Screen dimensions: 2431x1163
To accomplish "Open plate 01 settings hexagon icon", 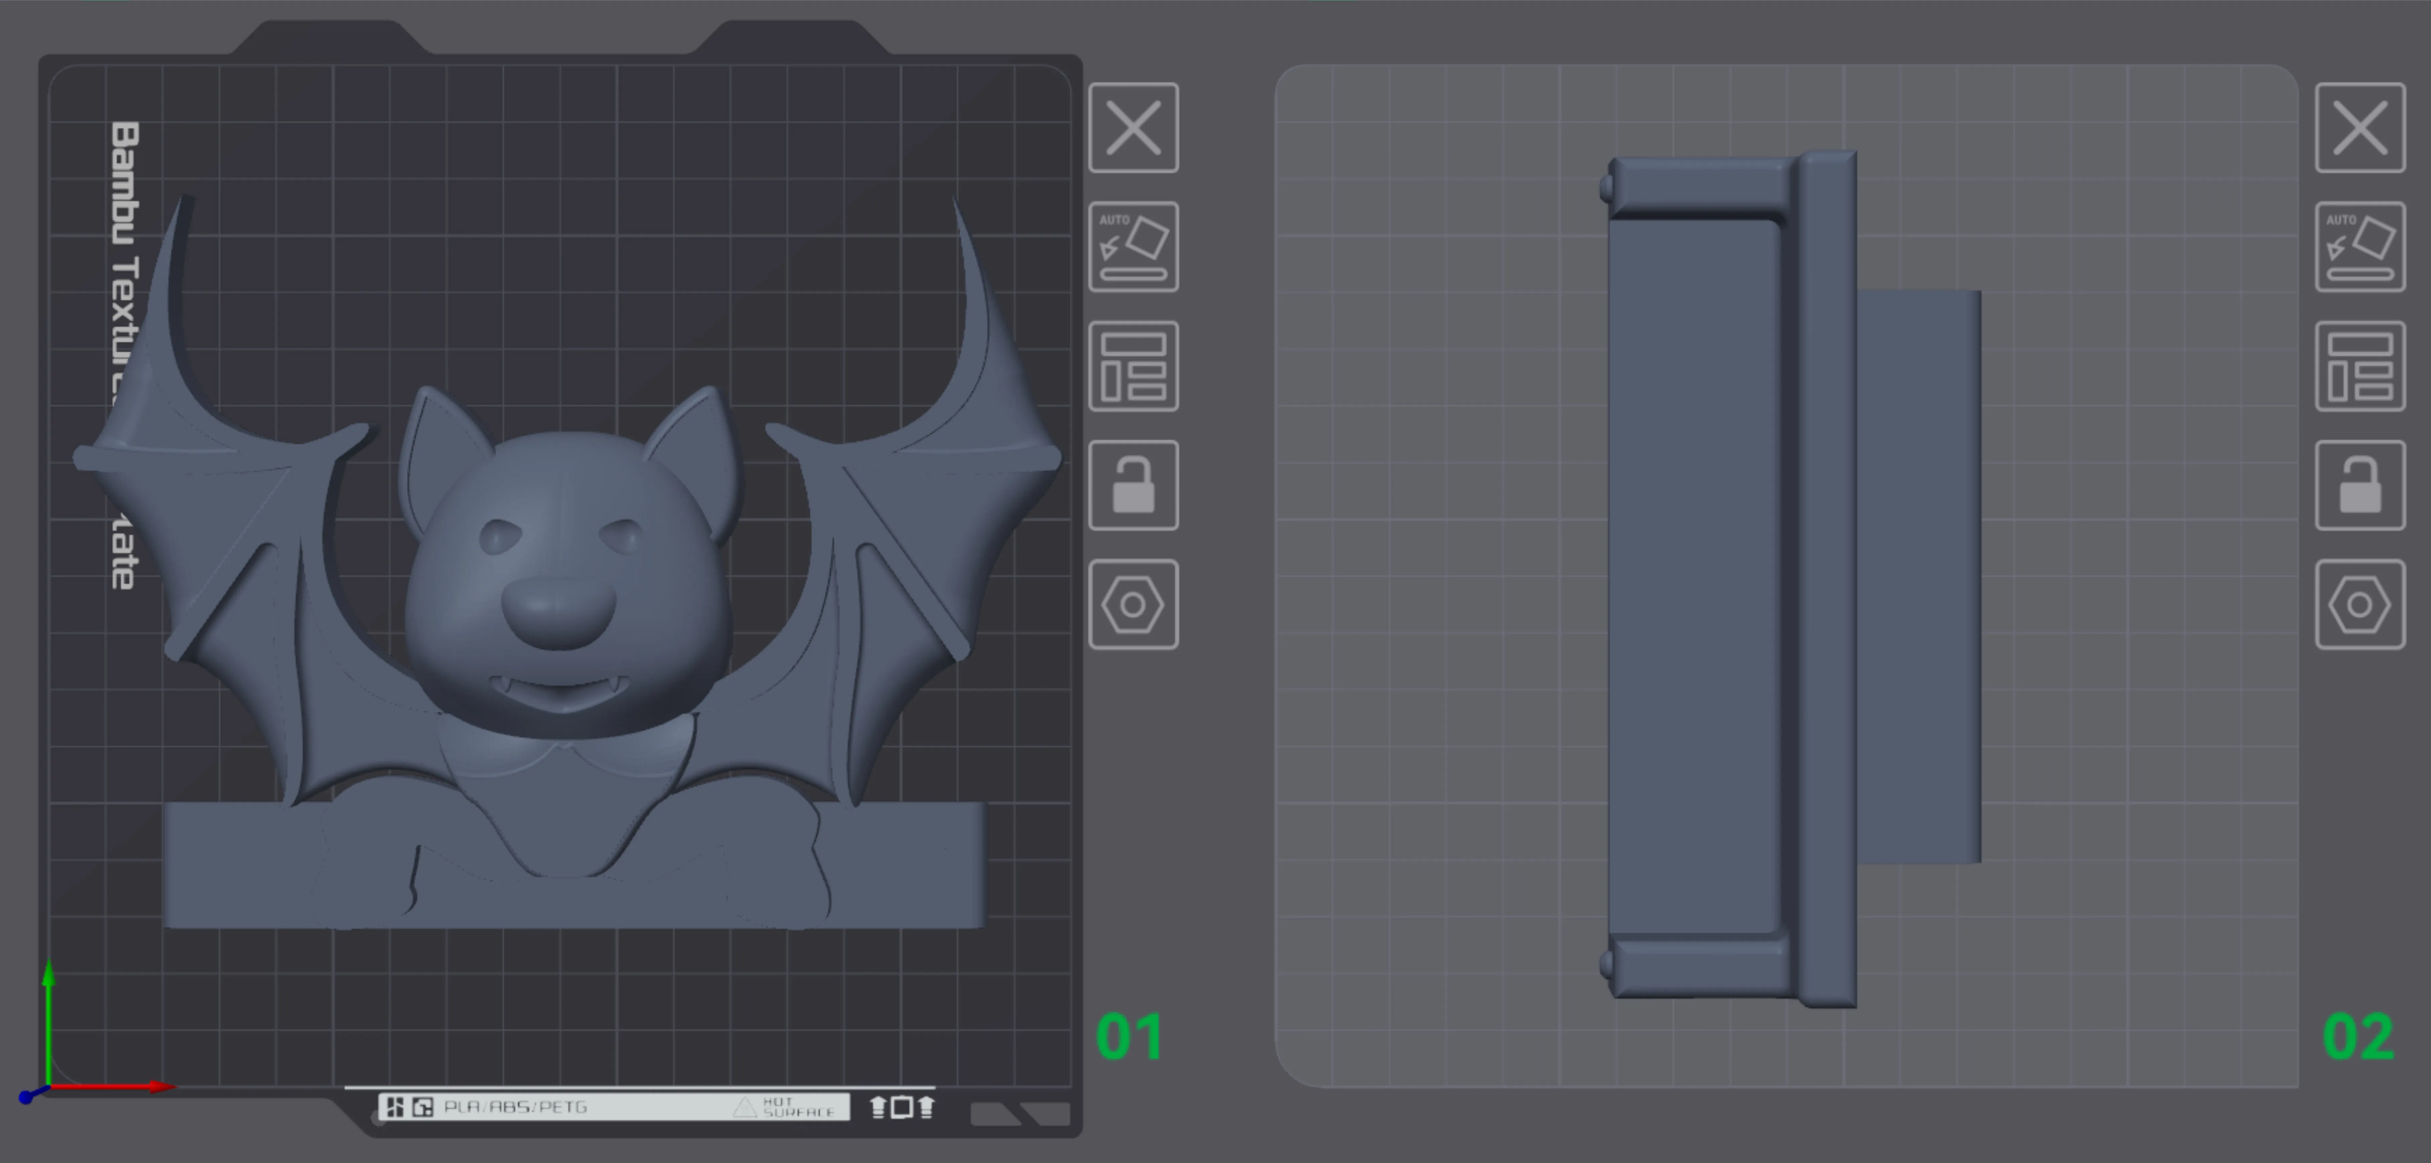I will coord(1133,604).
